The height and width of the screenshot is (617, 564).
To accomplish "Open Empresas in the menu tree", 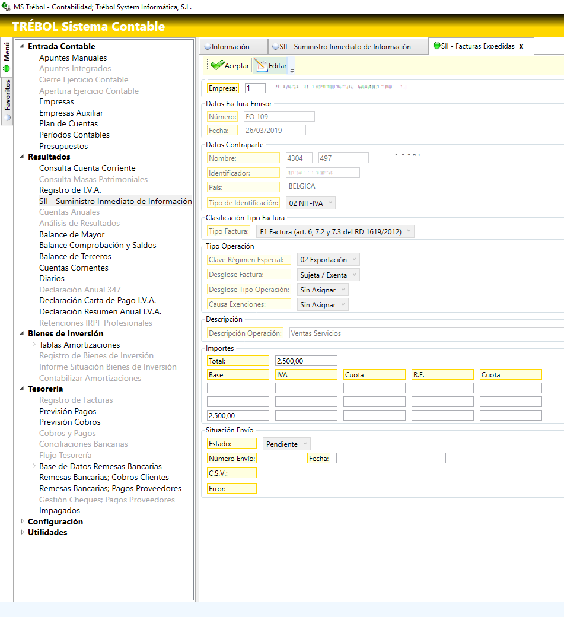I will coord(56,102).
